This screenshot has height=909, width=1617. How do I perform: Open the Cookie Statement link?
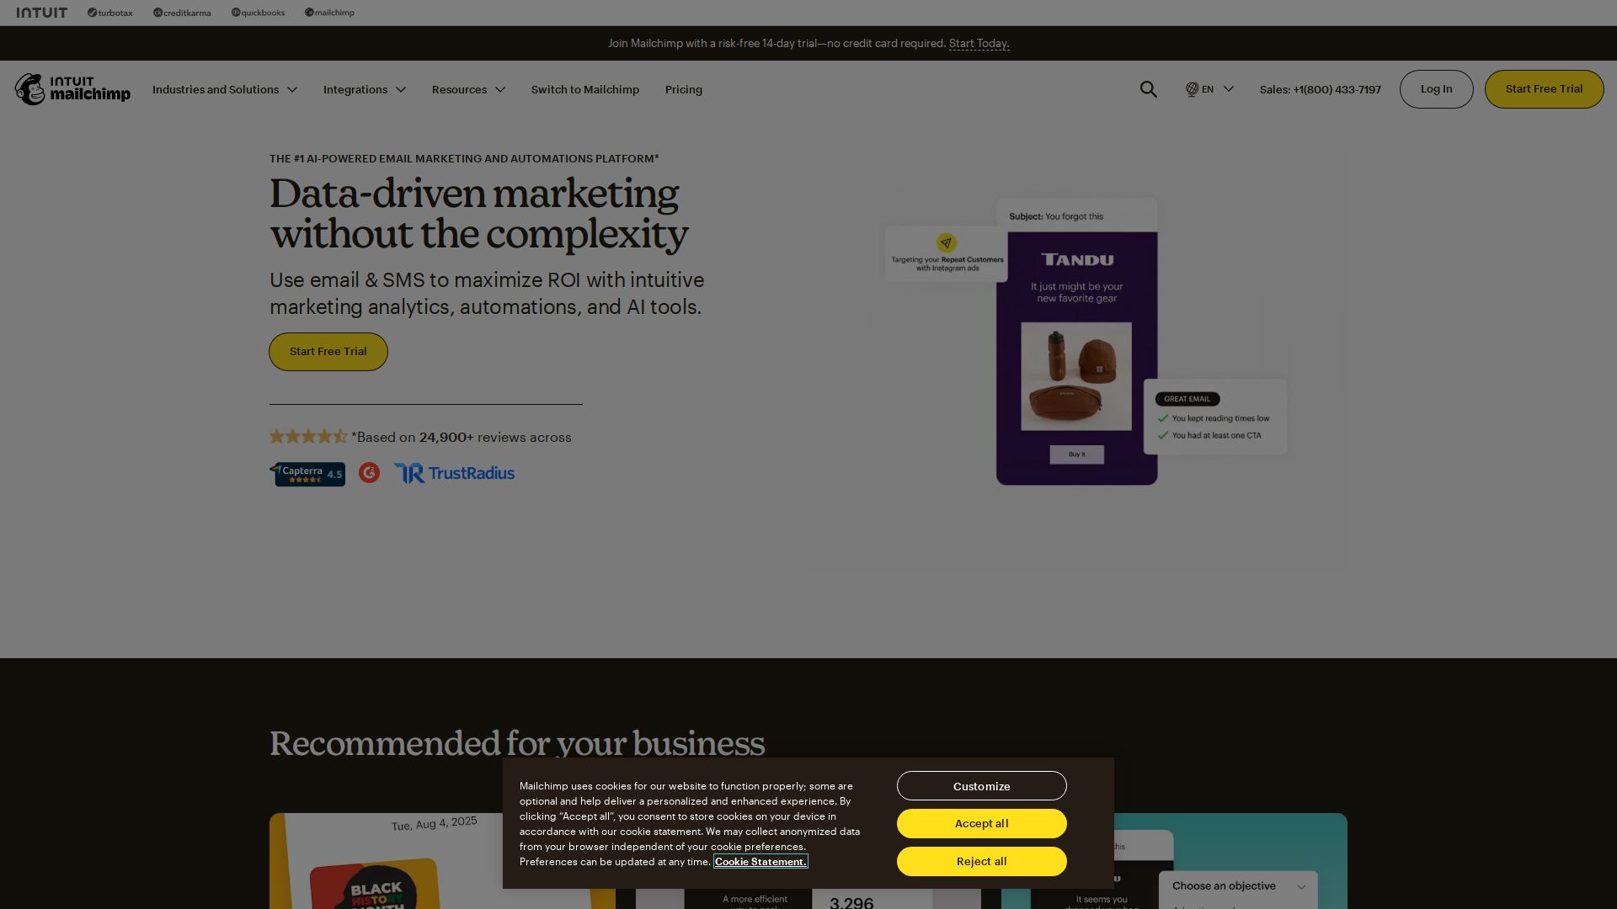point(760,861)
